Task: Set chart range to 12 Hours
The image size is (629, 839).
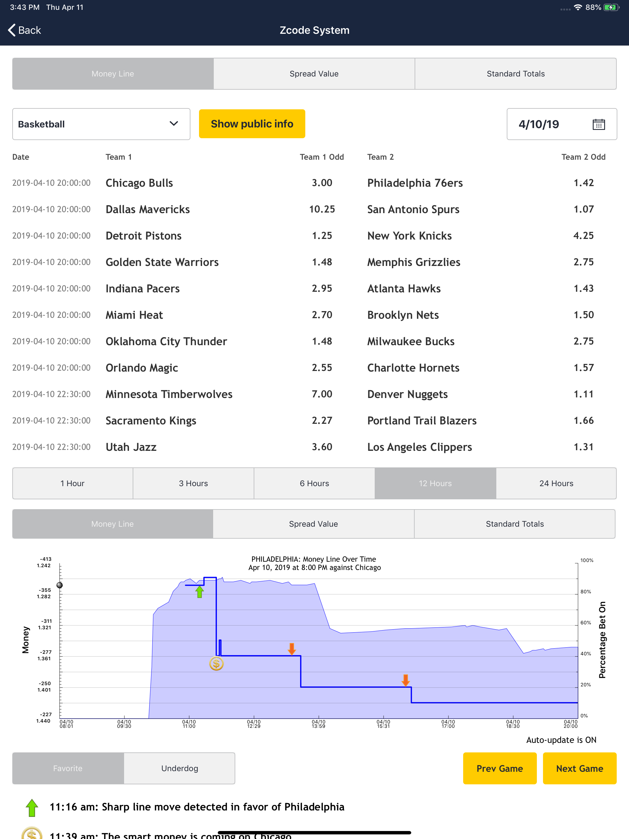Action: [436, 483]
